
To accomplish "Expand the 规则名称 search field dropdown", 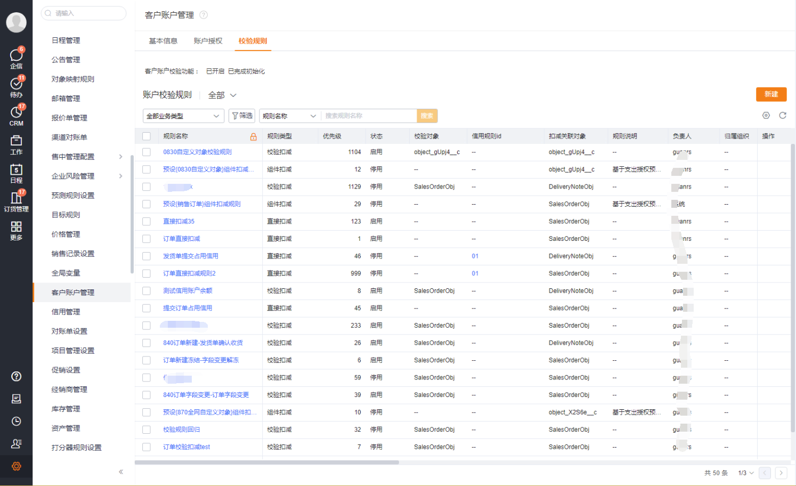I will (x=289, y=116).
